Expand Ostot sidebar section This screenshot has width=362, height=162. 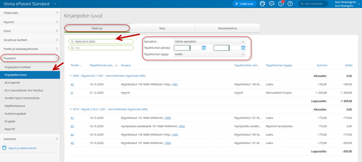pyautogui.click(x=30, y=31)
